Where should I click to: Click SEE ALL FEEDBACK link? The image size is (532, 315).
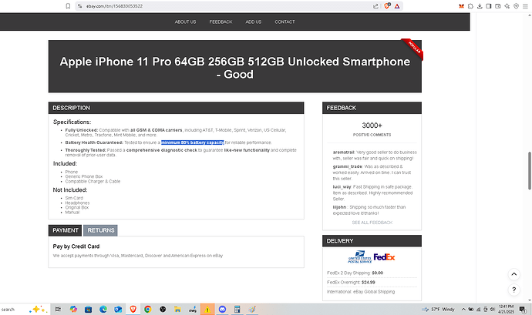[372, 223]
